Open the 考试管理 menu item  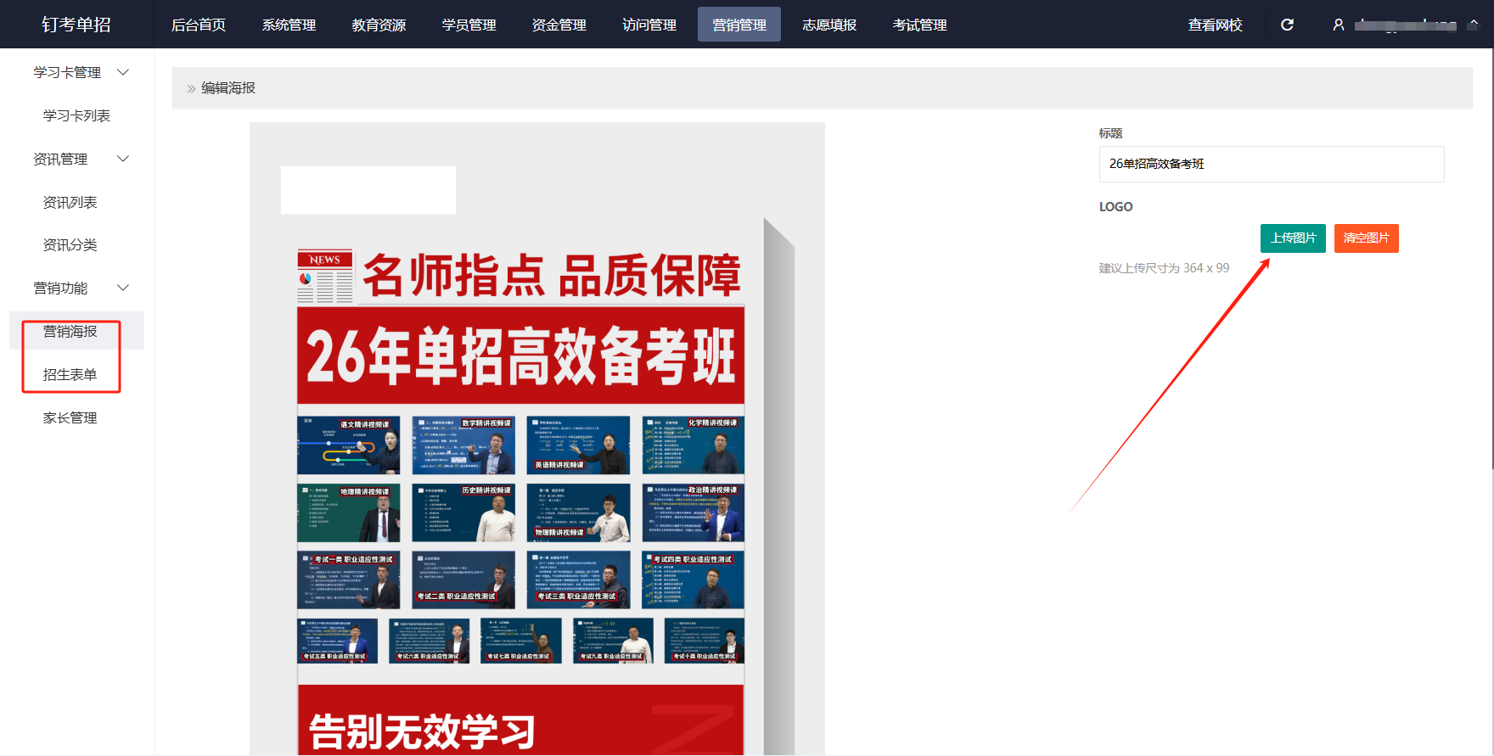coord(919,25)
